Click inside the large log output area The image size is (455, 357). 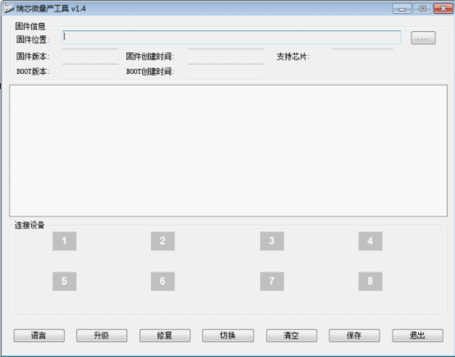(x=228, y=150)
